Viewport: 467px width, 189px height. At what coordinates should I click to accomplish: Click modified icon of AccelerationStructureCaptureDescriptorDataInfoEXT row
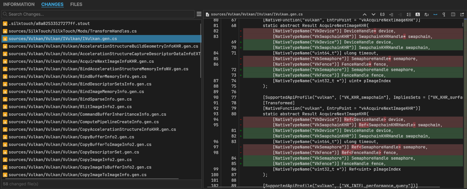click(x=5, y=54)
